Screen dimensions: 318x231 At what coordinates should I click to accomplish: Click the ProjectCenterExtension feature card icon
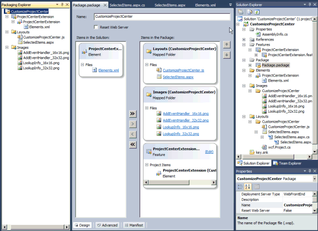pyautogui.click(x=149, y=152)
